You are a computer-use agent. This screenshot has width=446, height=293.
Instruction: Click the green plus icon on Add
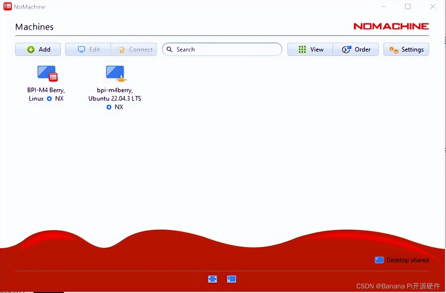coord(31,50)
